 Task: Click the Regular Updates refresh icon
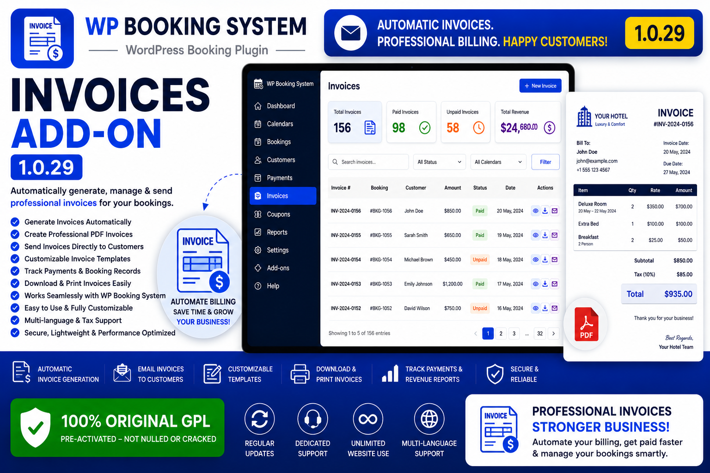tap(259, 419)
